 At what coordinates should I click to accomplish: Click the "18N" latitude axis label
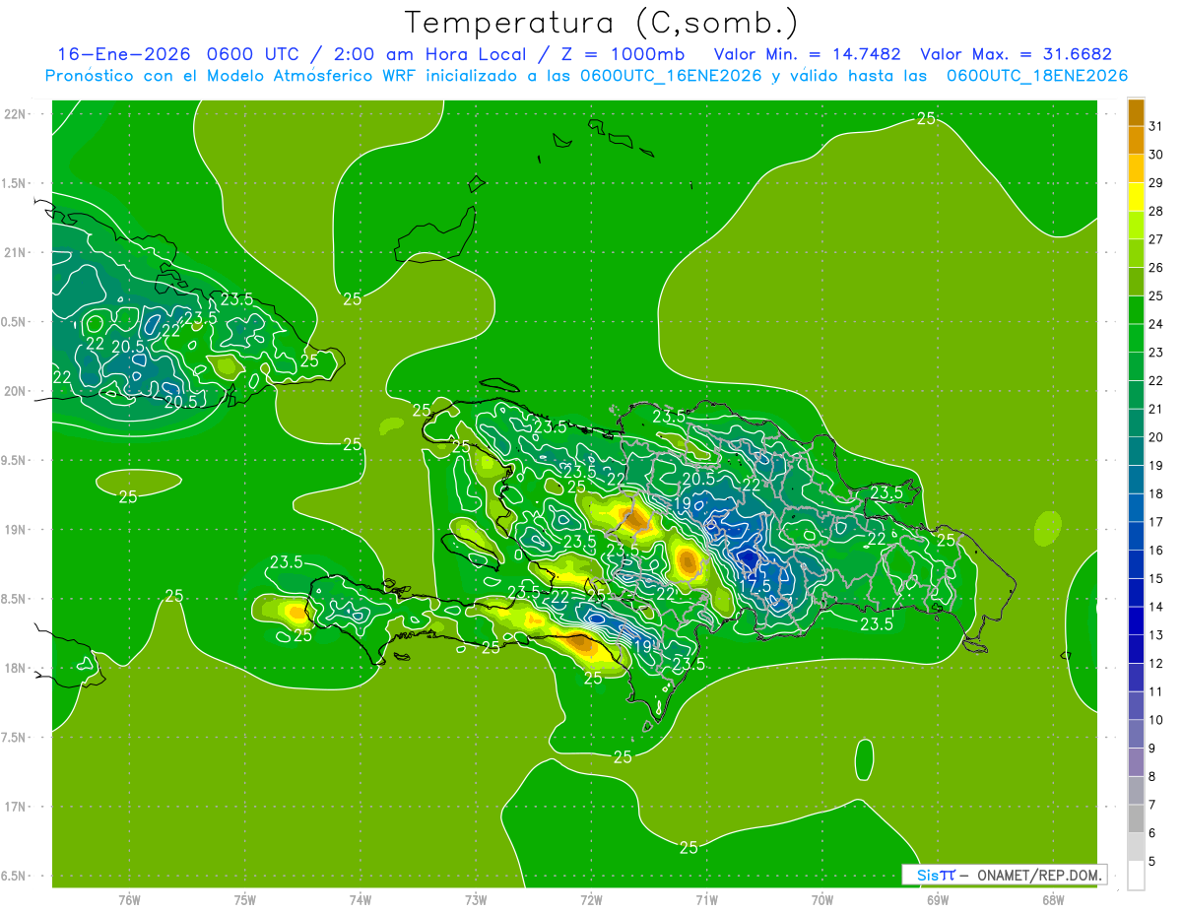tap(14, 669)
